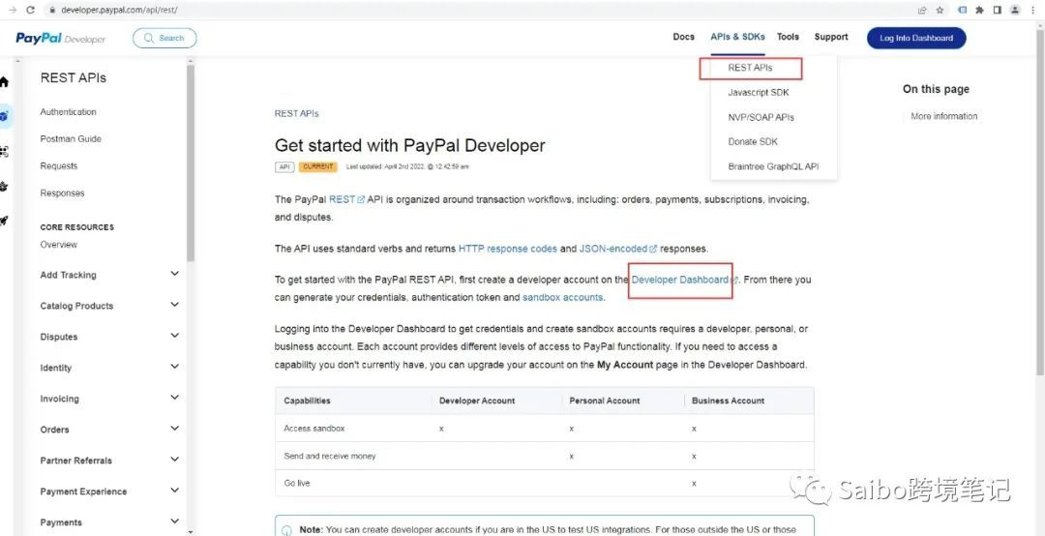
Task: Reload the page with the refresh icon
Action: 30,10
